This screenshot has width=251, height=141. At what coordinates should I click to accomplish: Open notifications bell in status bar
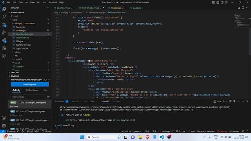247,132
